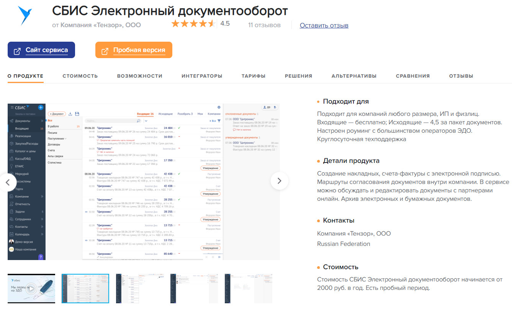Click the blue bird SBIS product logo
Viewport: 512px width, 309px height.
tap(26, 16)
